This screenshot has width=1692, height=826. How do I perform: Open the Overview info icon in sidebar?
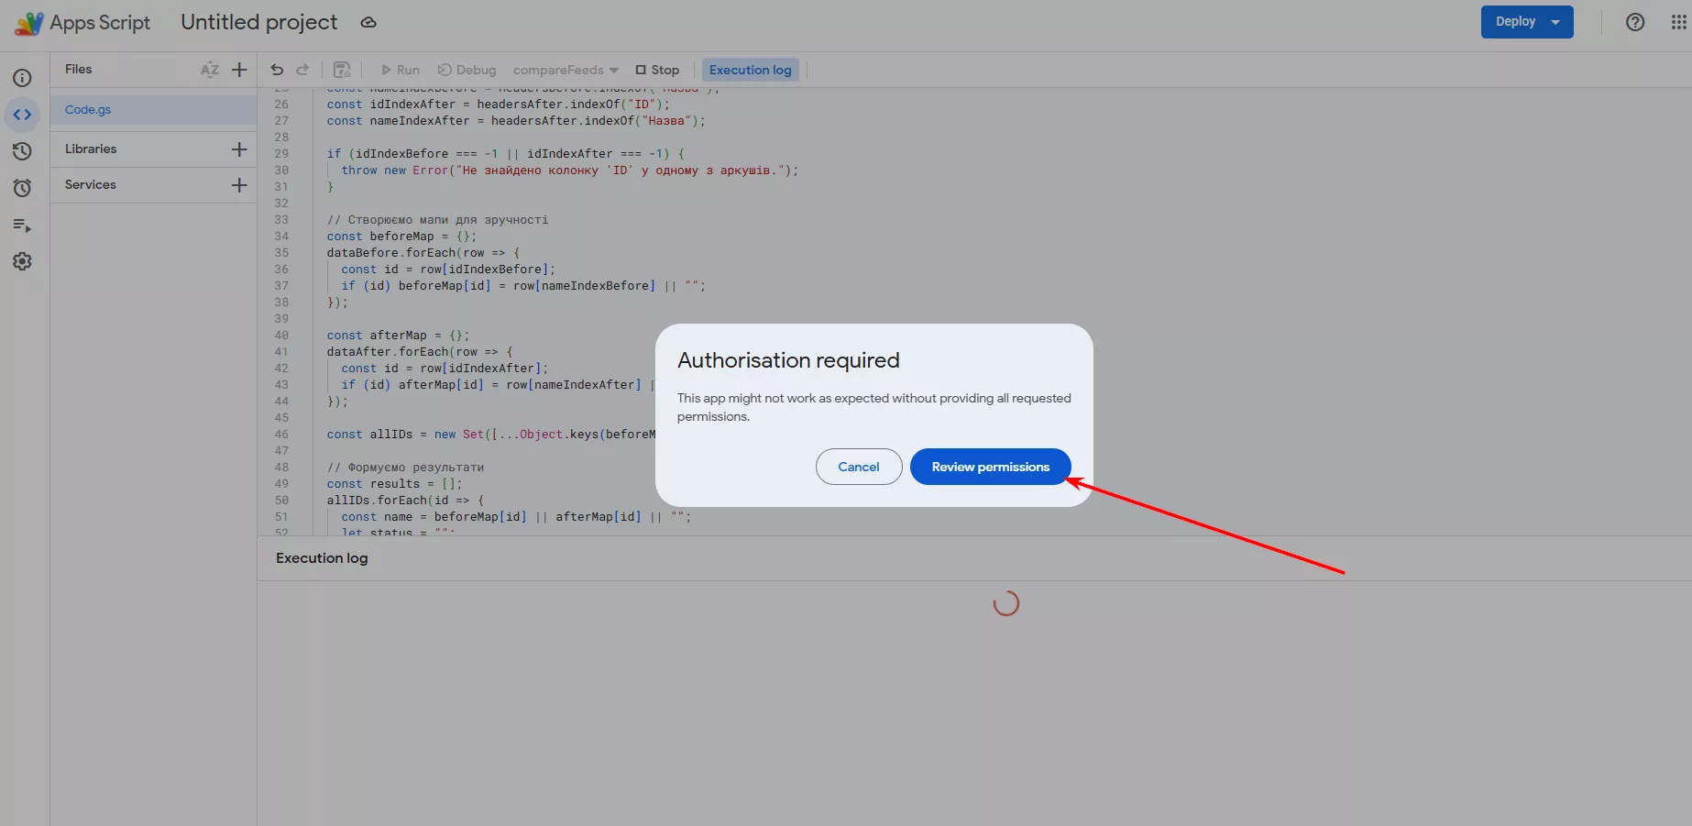tap(22, 78)
